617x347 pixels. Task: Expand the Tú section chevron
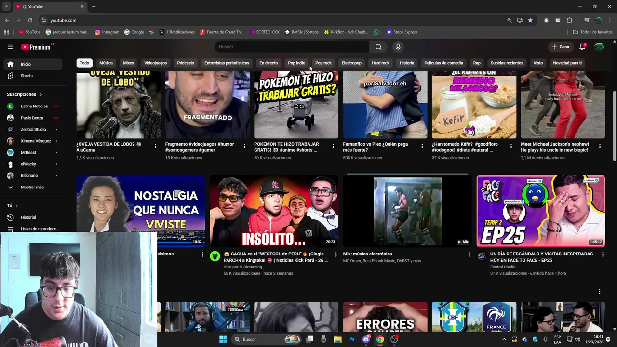click(x=16, y=206)
